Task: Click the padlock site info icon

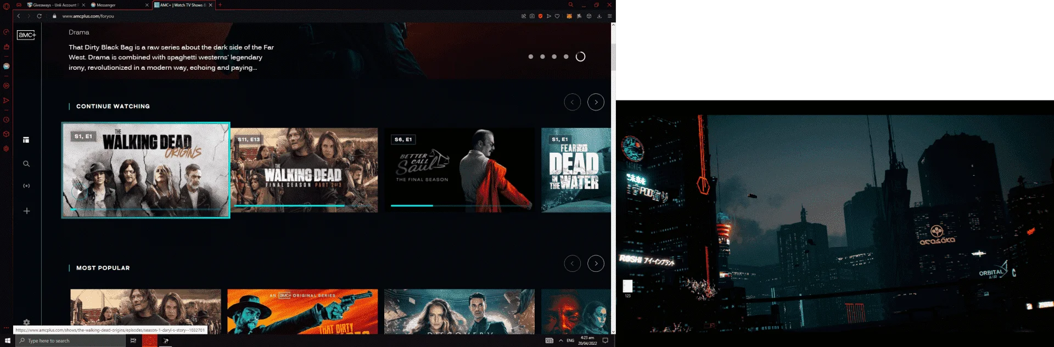Action: pyautogui.click(x=54, y=16)
